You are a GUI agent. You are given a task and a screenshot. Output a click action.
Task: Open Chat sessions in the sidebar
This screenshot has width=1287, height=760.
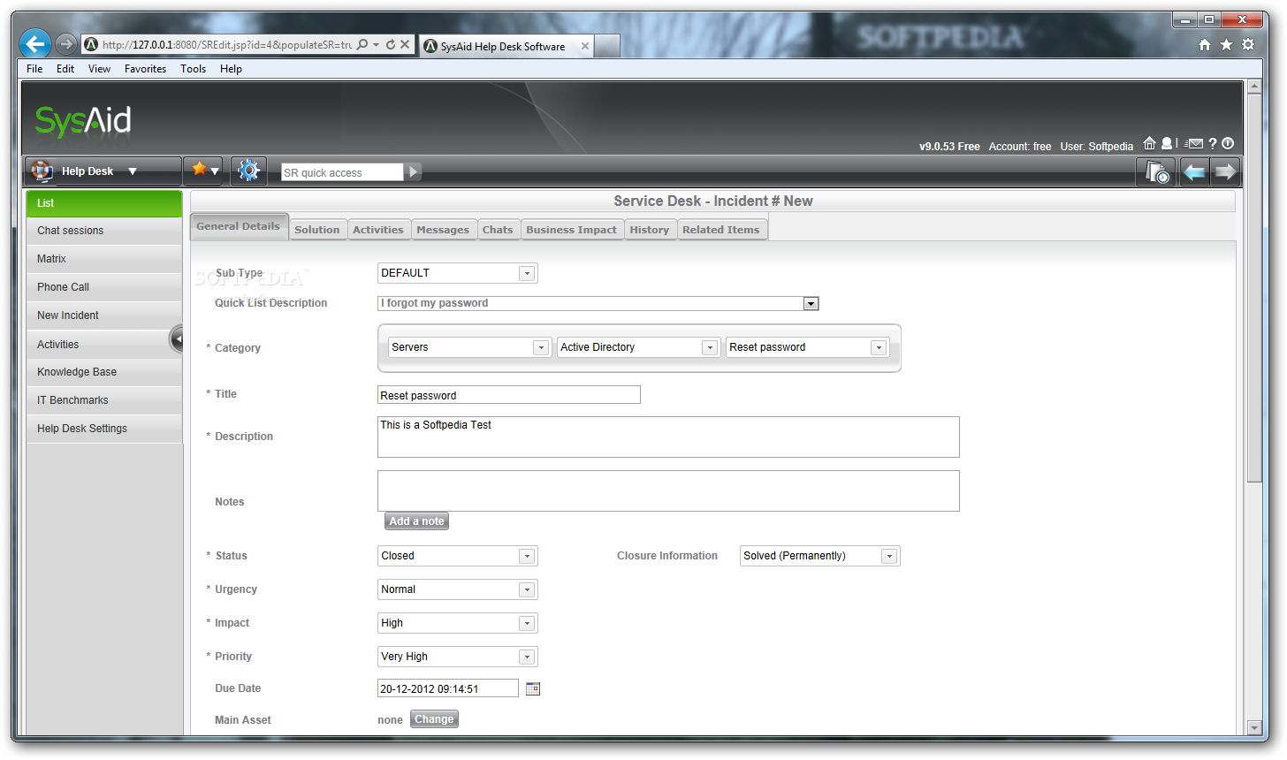pos(104,231)
